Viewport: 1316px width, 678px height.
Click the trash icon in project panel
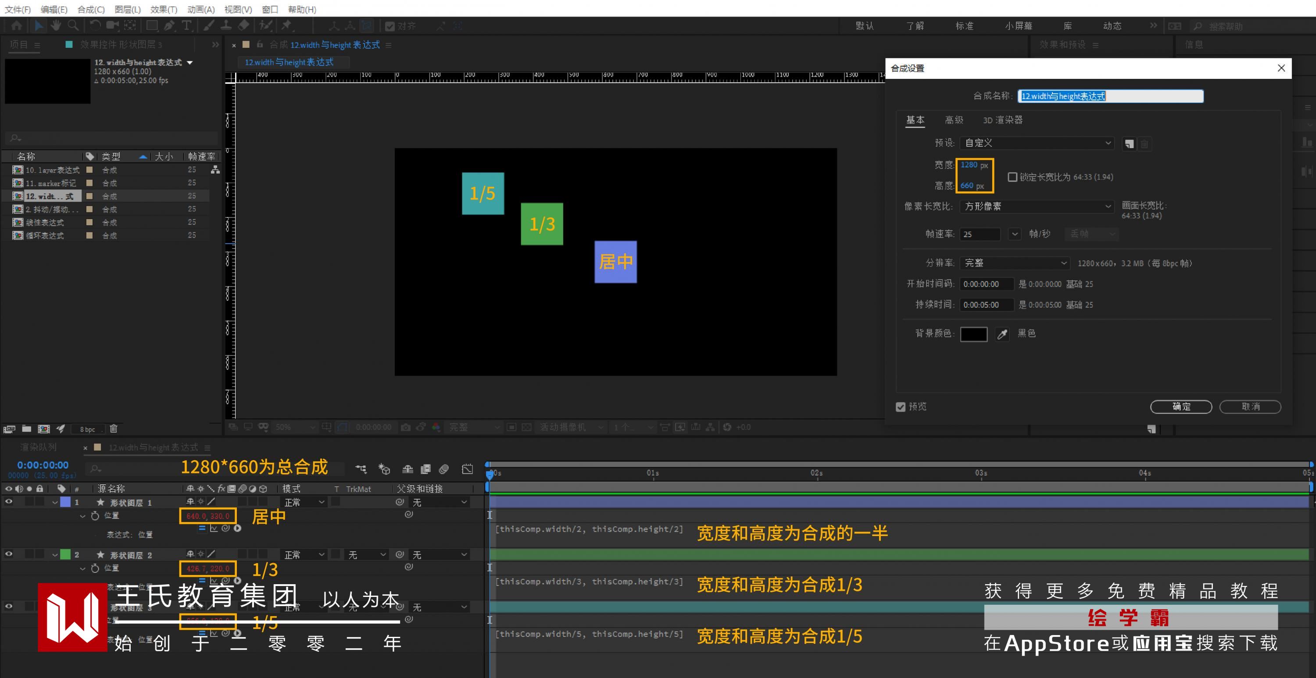click(x=114, y=429)
